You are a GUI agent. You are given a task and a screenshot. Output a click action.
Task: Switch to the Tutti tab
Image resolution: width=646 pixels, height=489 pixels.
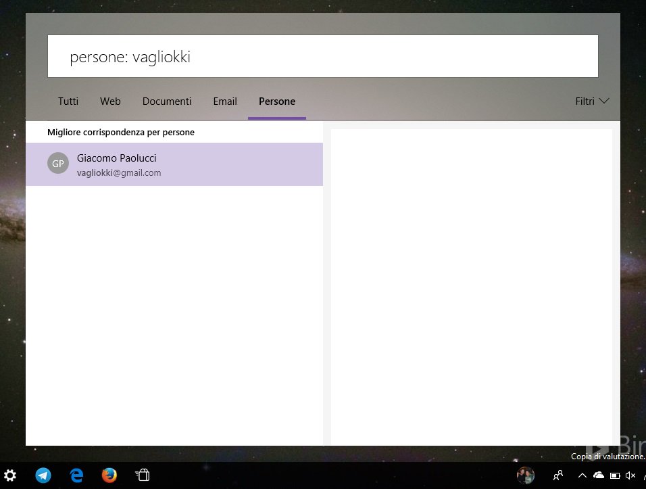click(x=68, y=101)
